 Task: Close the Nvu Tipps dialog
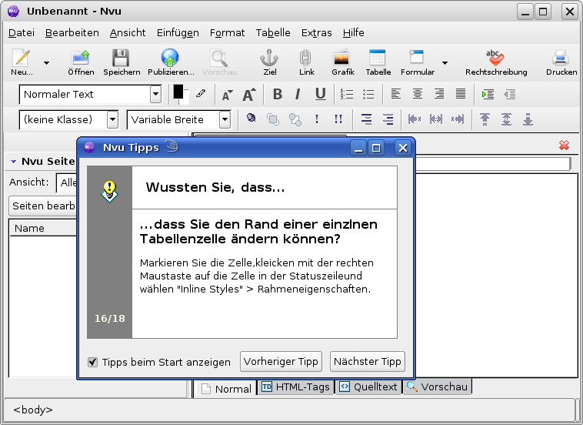[x=403, y=148]
